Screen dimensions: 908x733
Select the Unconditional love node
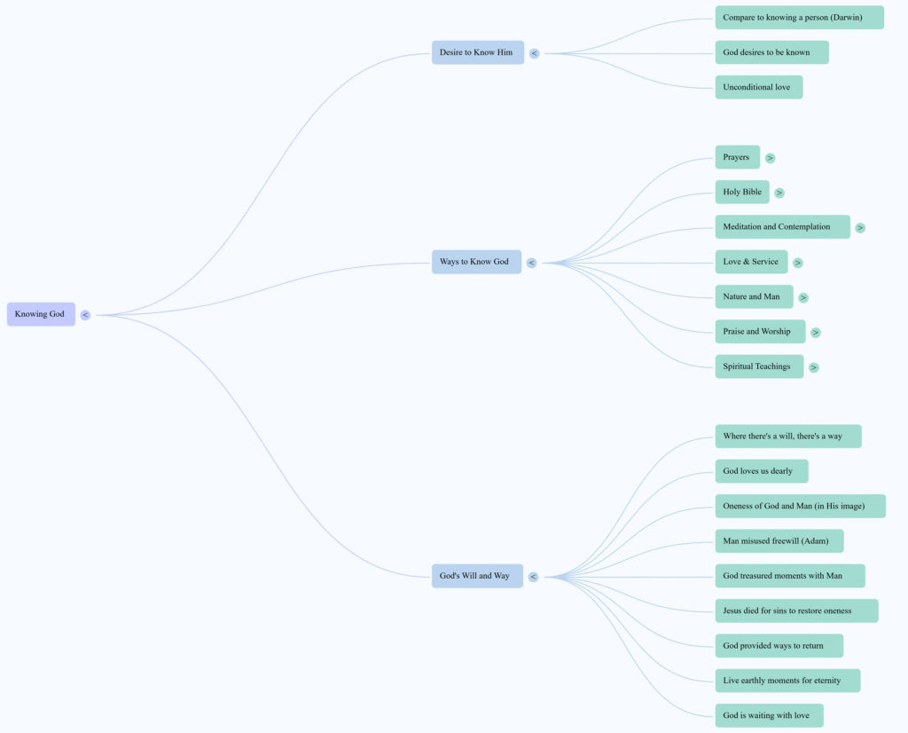[x=758, y=87]
